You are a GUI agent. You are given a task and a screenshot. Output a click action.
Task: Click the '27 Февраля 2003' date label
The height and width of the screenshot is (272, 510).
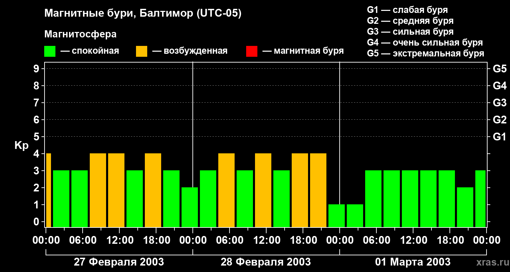point(119,262)
